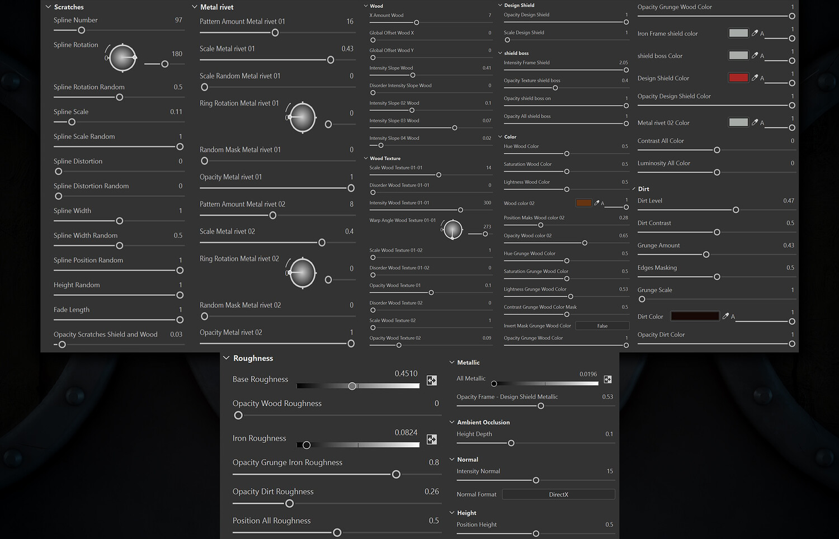Screen dimensions: 839x539
Task: Click the Dirt Level slider handle
Action: [x=736, y=210]
